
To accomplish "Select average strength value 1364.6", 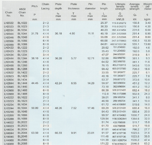I will [x=135, y=119].
